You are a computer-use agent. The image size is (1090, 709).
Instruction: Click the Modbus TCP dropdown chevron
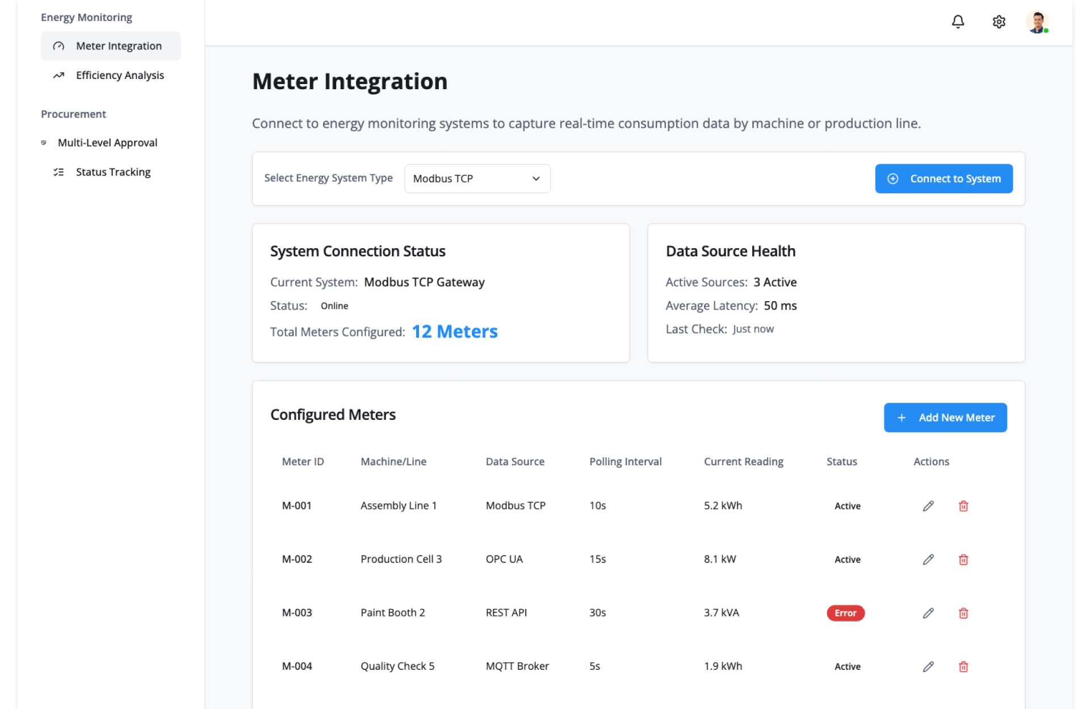535,178
